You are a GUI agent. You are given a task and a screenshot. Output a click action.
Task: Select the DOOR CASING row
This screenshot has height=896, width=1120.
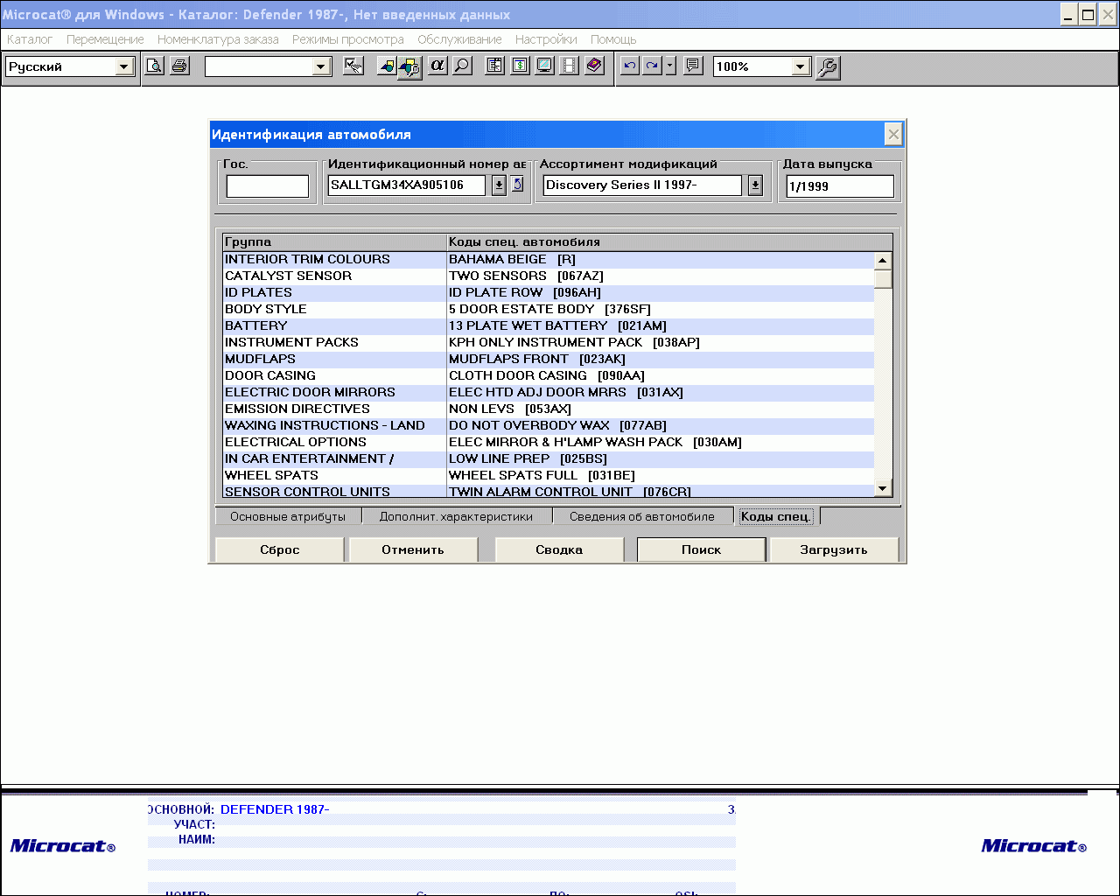549,375
